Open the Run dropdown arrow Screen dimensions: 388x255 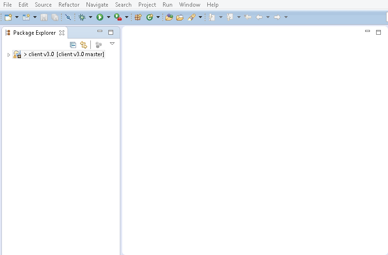coord(108,17)
